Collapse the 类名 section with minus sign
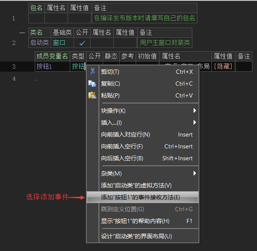 click(x=22, y=33)
